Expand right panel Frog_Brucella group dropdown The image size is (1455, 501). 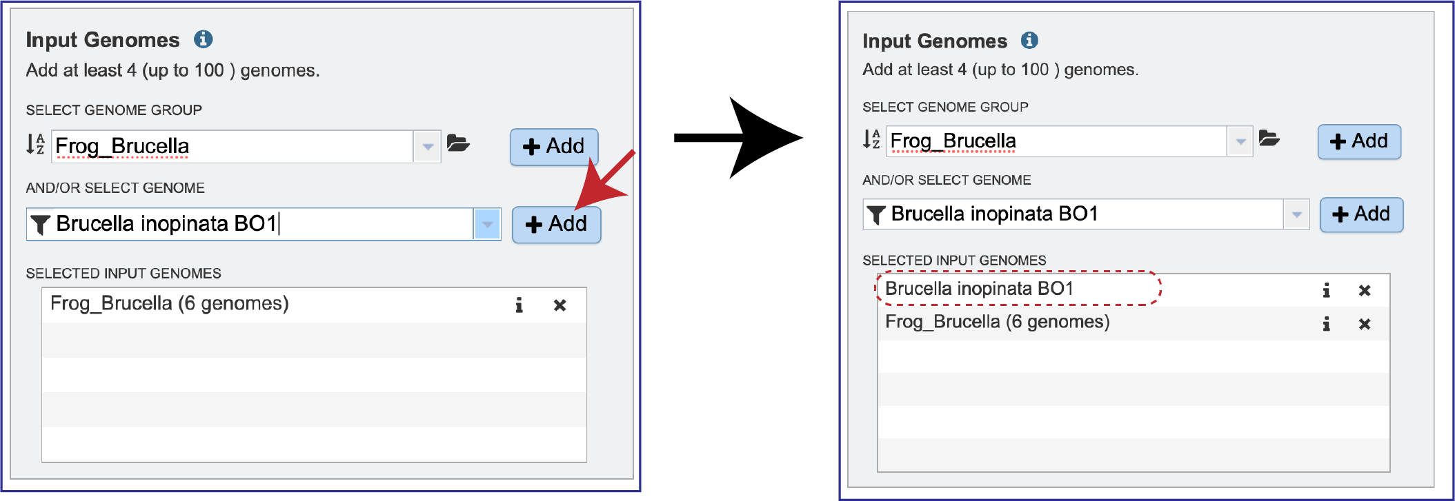coord(1240,140)
